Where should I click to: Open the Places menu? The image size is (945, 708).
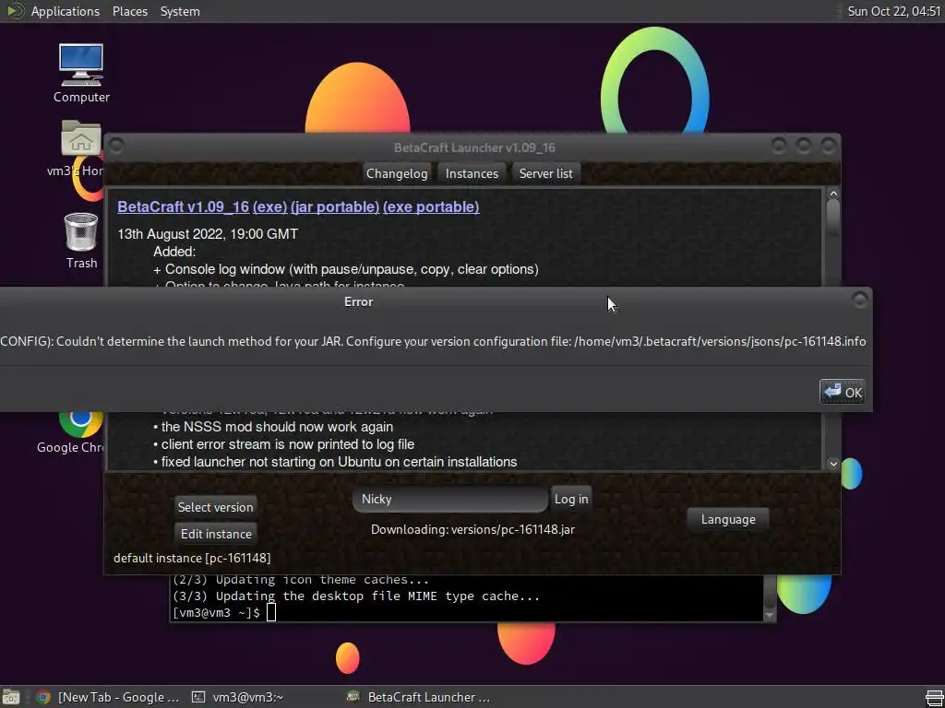pos(129,11)
